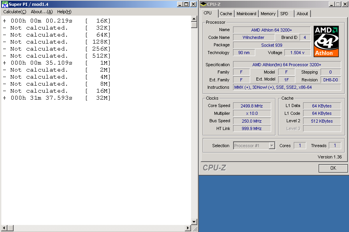Click the empty Level 3 cache field

(x=322, y=129)
